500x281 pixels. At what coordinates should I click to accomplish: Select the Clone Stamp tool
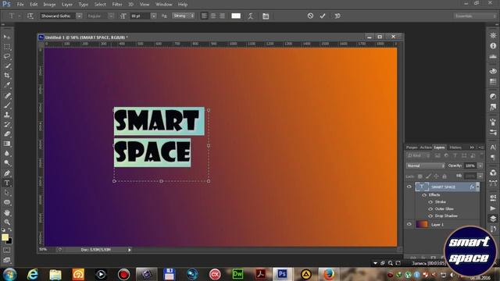click(x=7, y=115)
